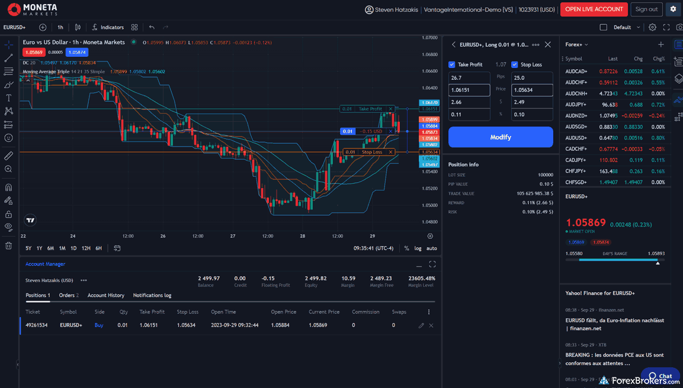
Task: Click the red sell price 1.05869 button
Action: pyautogui.click(x=34, y=52)
